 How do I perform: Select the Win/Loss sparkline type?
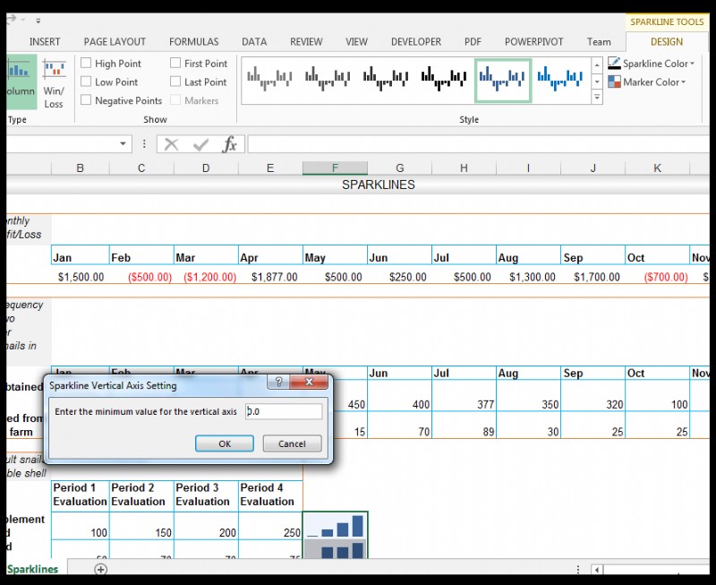pos(54,82)
